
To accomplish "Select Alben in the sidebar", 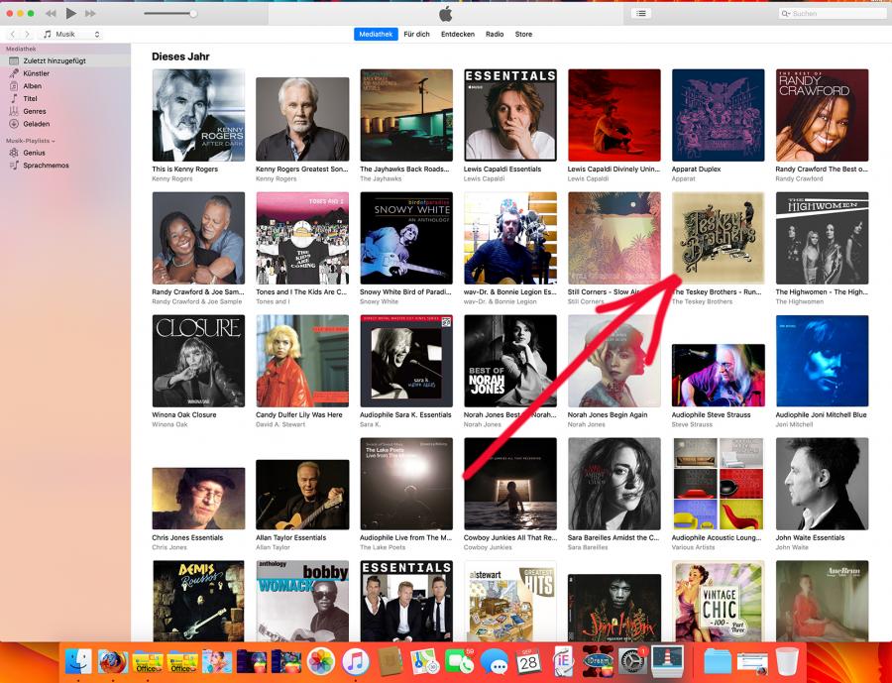I will [32, 86].
